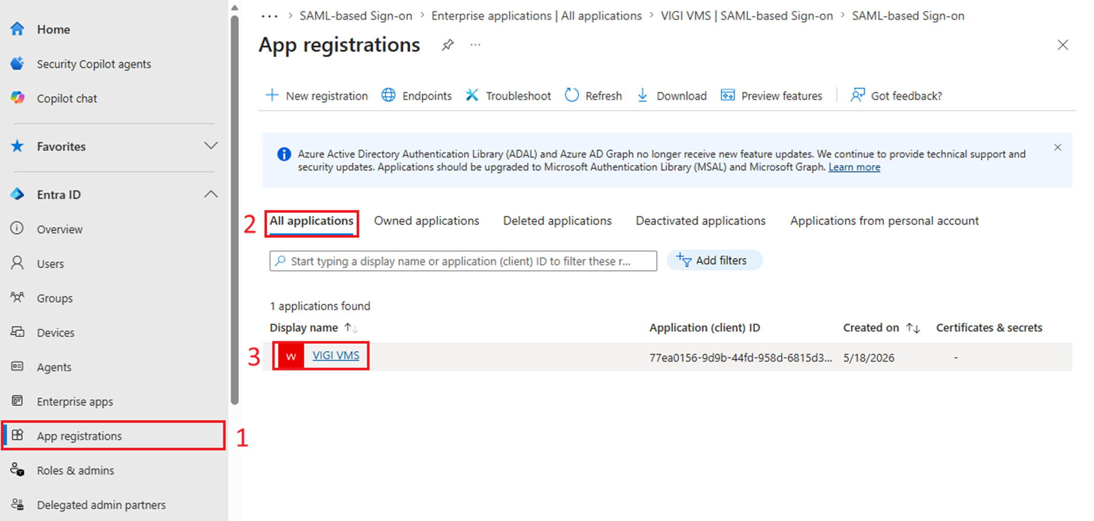The width and height of the screenshot is (1094, 521).
Task: Open the VIGI VMS application link
Action: (336, 356)
